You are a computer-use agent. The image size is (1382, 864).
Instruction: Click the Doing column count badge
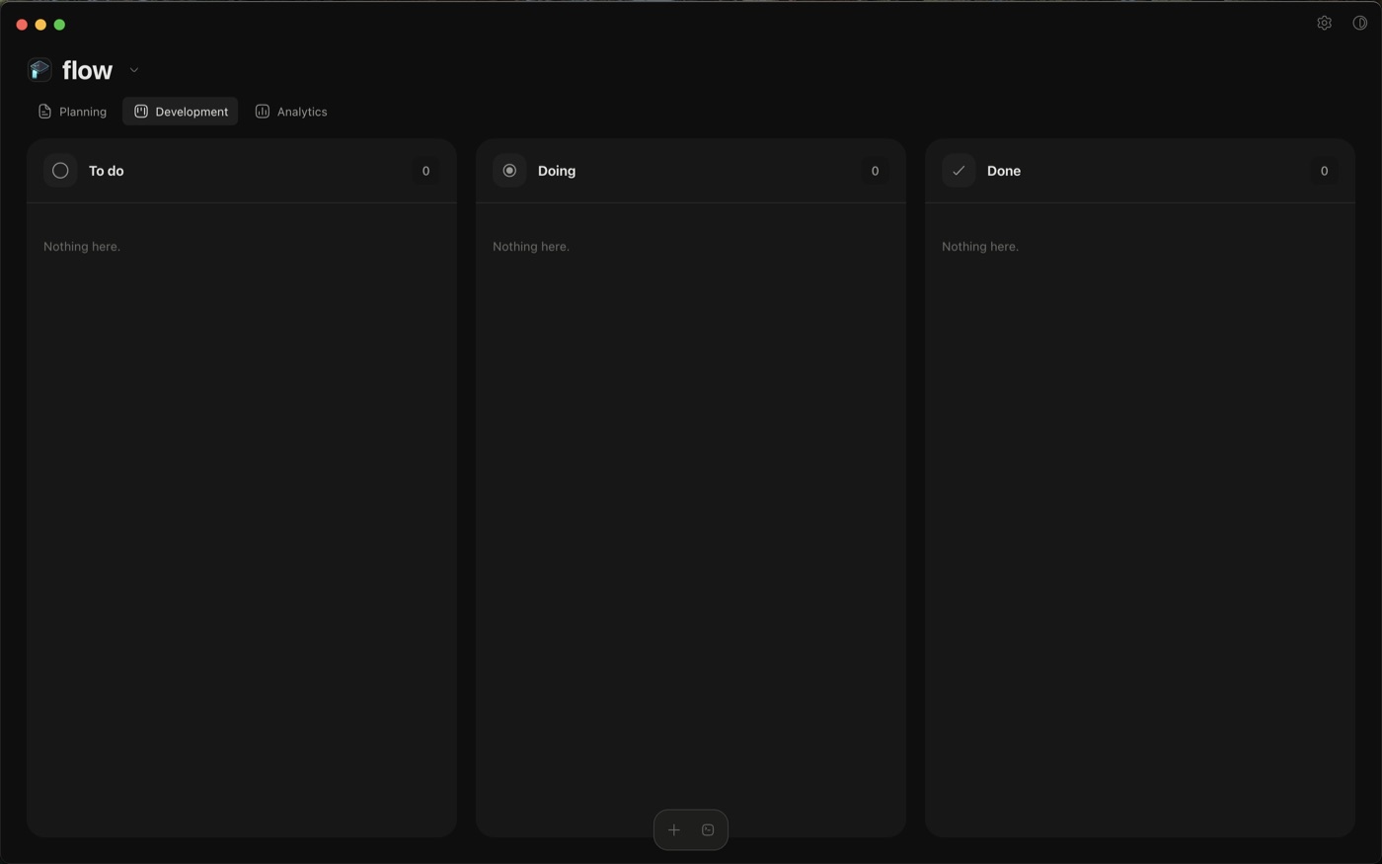[875, 171]
